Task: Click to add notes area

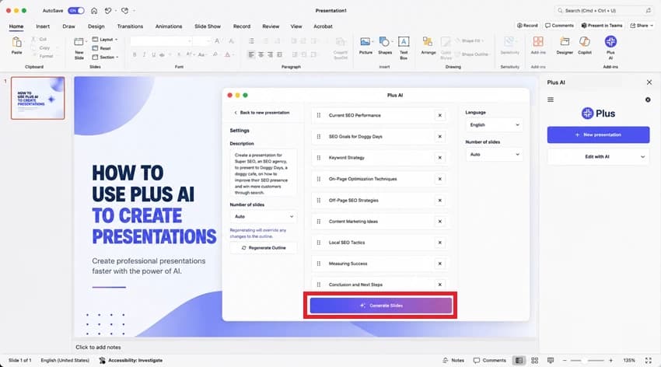Action: (x=98, y=348)
